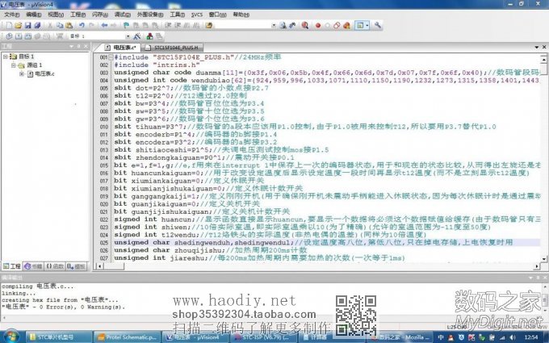The height and width of the screenshot is (343, 549).
Task: Click the Open file folder icon
Action: coord(17,26)
